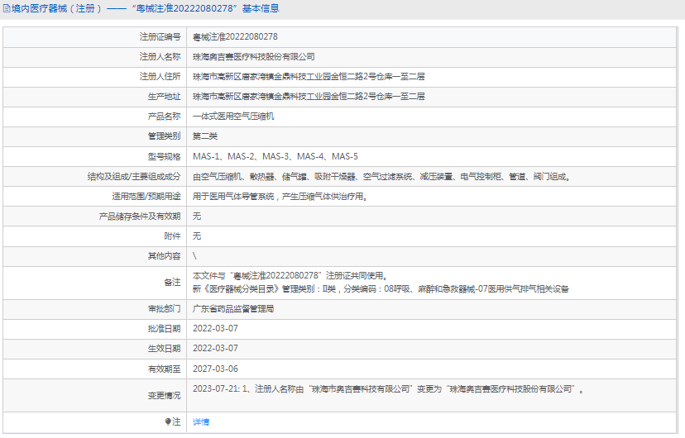Select the page title 境内医疗器械（注册）基本信息
The image size is (685, 438).
pos(145,8)
